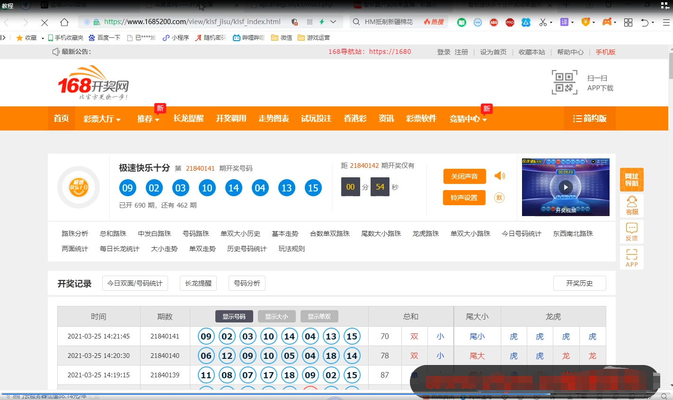673x400 pixels.
Task: Click the 关闭声音 button
Action: [464, 176]
